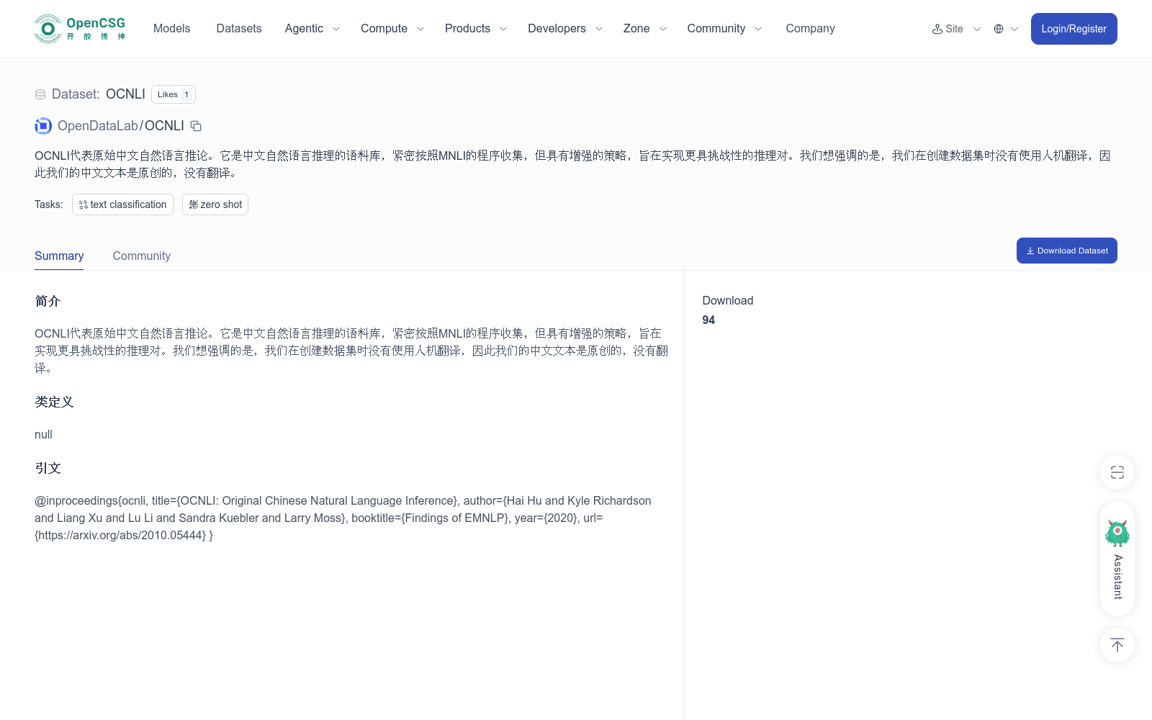Click Login/Register button
The image size is (1152, 720).
click(1074, 29)
